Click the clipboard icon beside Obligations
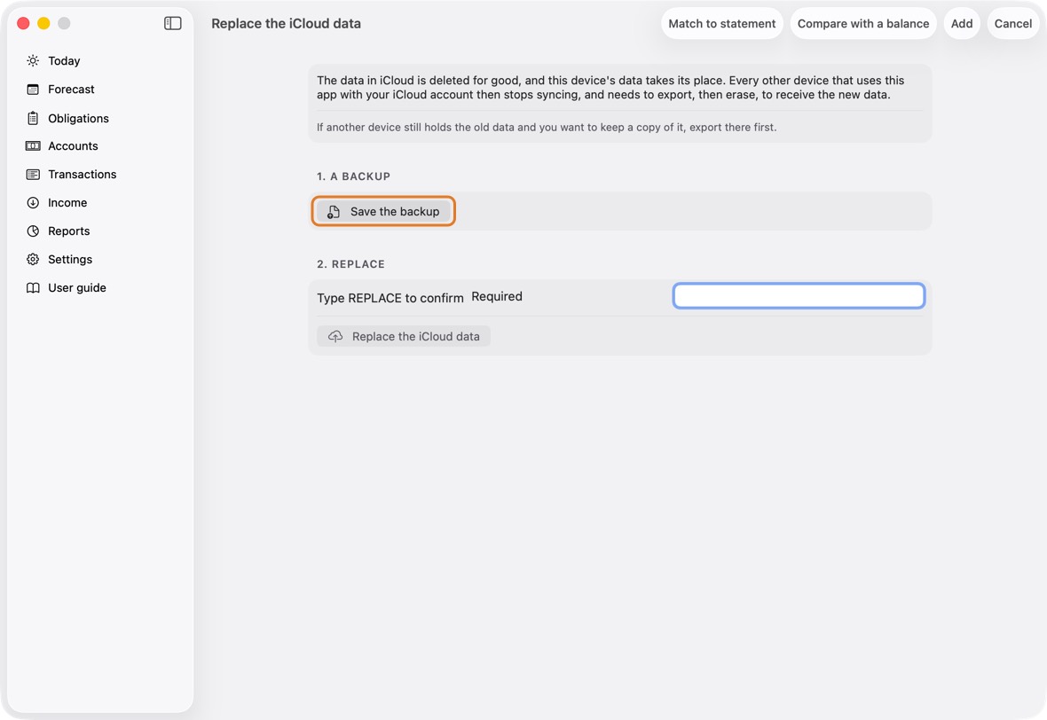 click(33, 118)
